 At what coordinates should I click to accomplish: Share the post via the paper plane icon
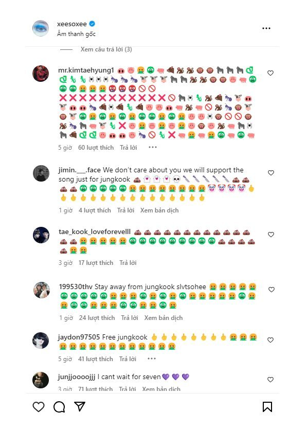[80, 406]
